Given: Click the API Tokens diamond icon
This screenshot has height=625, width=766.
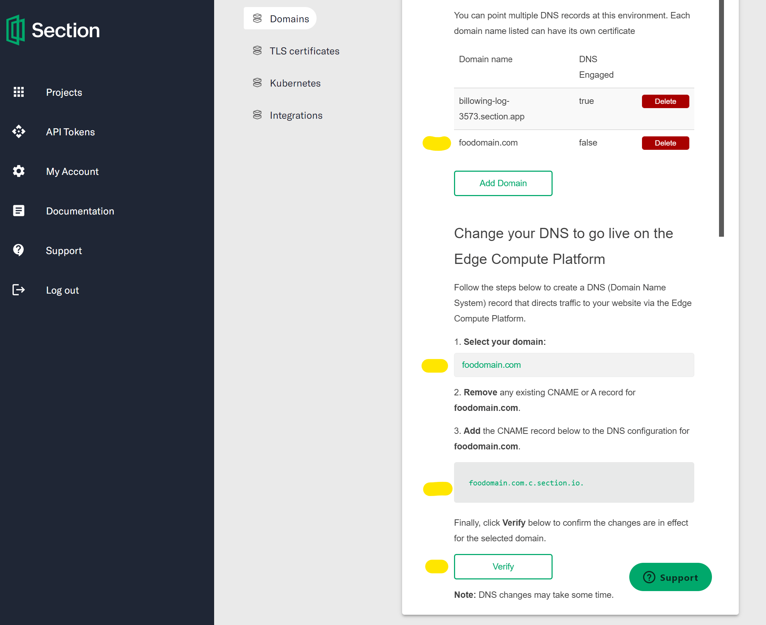Looking at the screenshot, I should [x=19, y=132].
